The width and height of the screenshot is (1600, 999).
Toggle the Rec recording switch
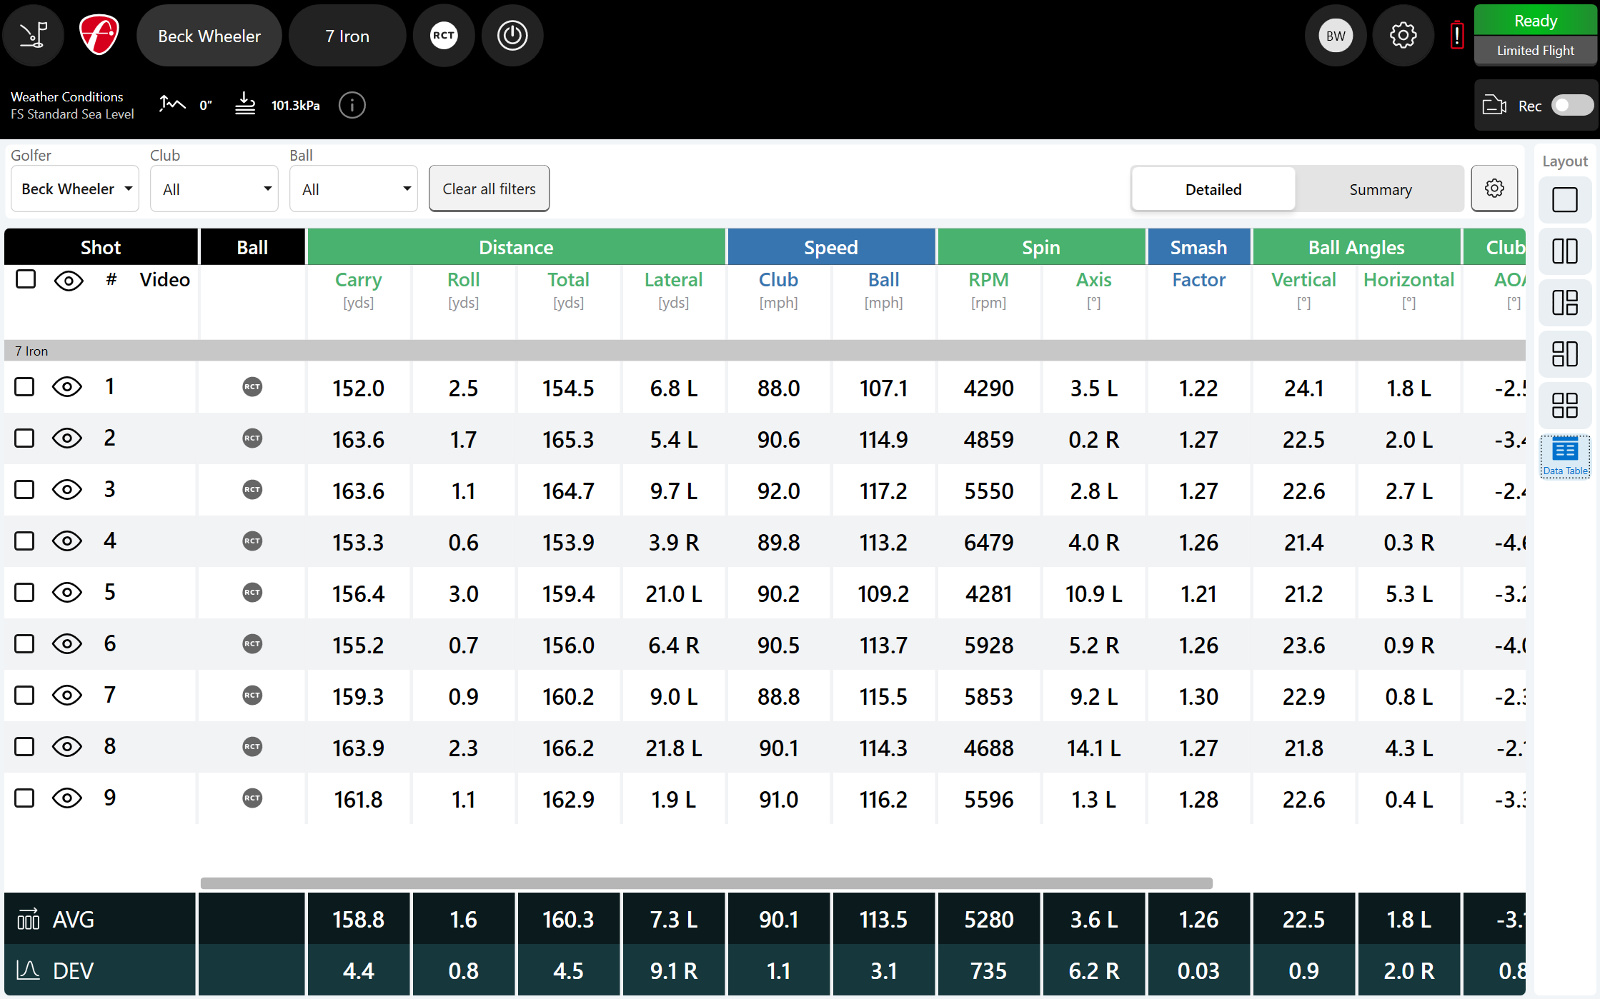(1572, 106)
